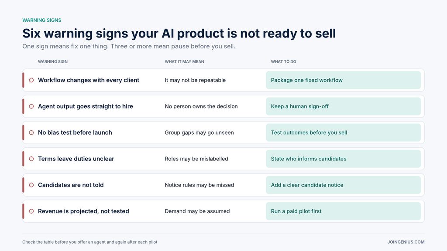Select the text 'Workflow changes with every client'

pyautogui.click(x=88, y=80)
